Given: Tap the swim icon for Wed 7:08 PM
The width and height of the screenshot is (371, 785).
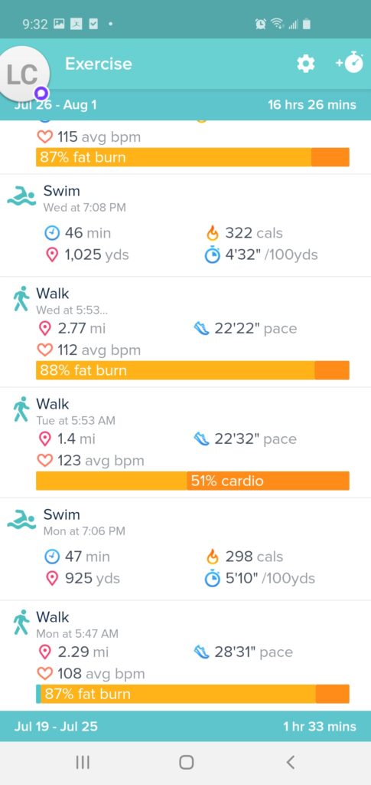Looking at the screenshot, I should (21, 196).
